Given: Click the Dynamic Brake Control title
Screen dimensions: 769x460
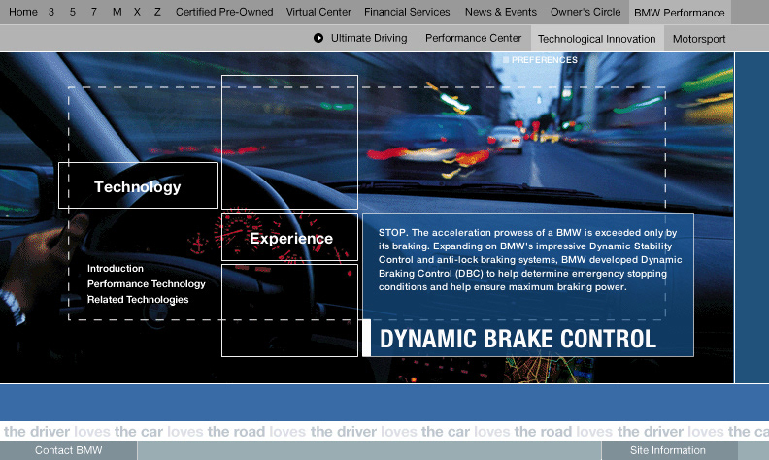Looking at the screenshot, I should click(518, 339).
